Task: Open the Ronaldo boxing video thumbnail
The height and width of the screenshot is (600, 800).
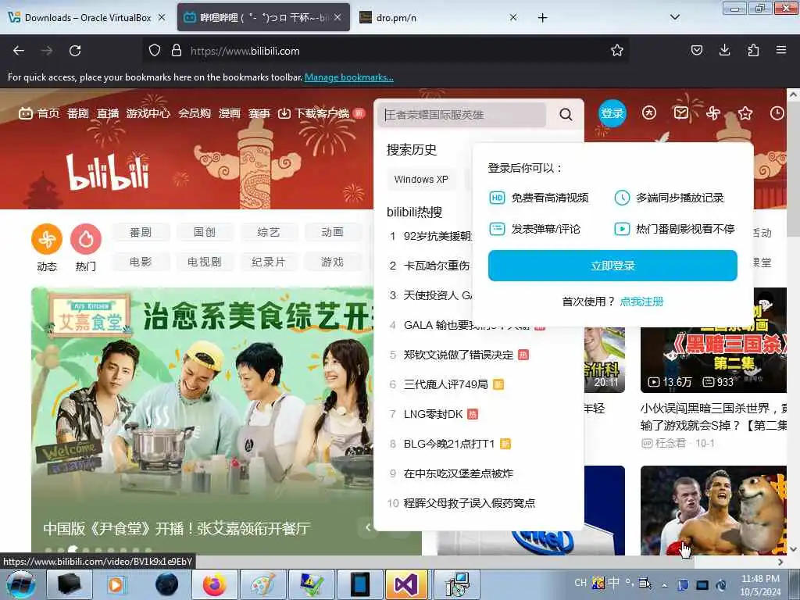Action: tap(713, 510)
